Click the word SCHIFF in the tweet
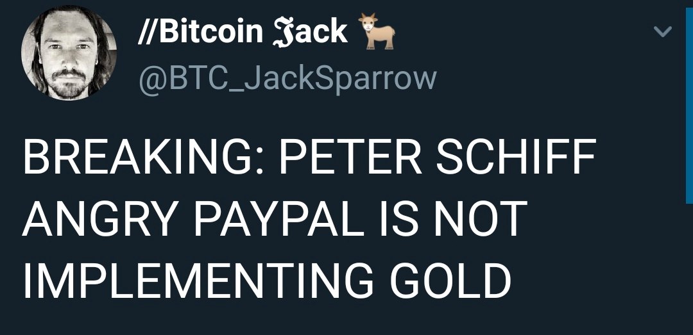This screenshot has width=693, height=335. click(x=516, y=157)
